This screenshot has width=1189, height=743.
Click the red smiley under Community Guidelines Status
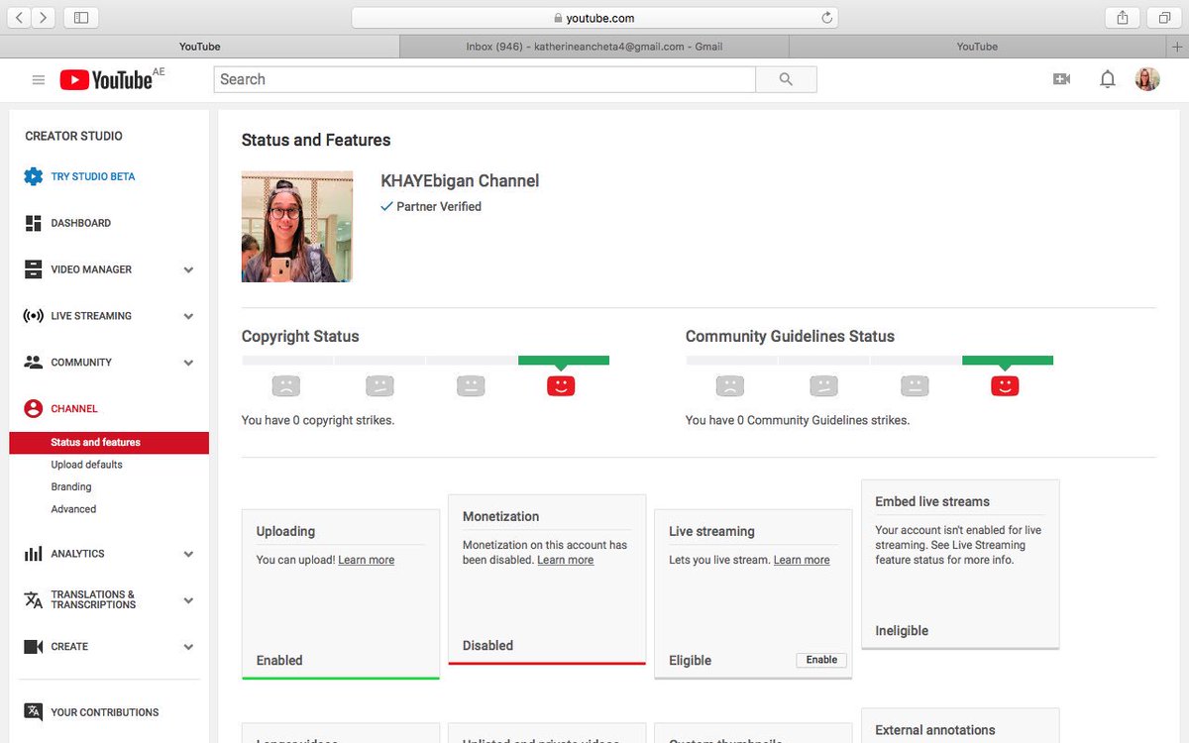pos(1005,385)
